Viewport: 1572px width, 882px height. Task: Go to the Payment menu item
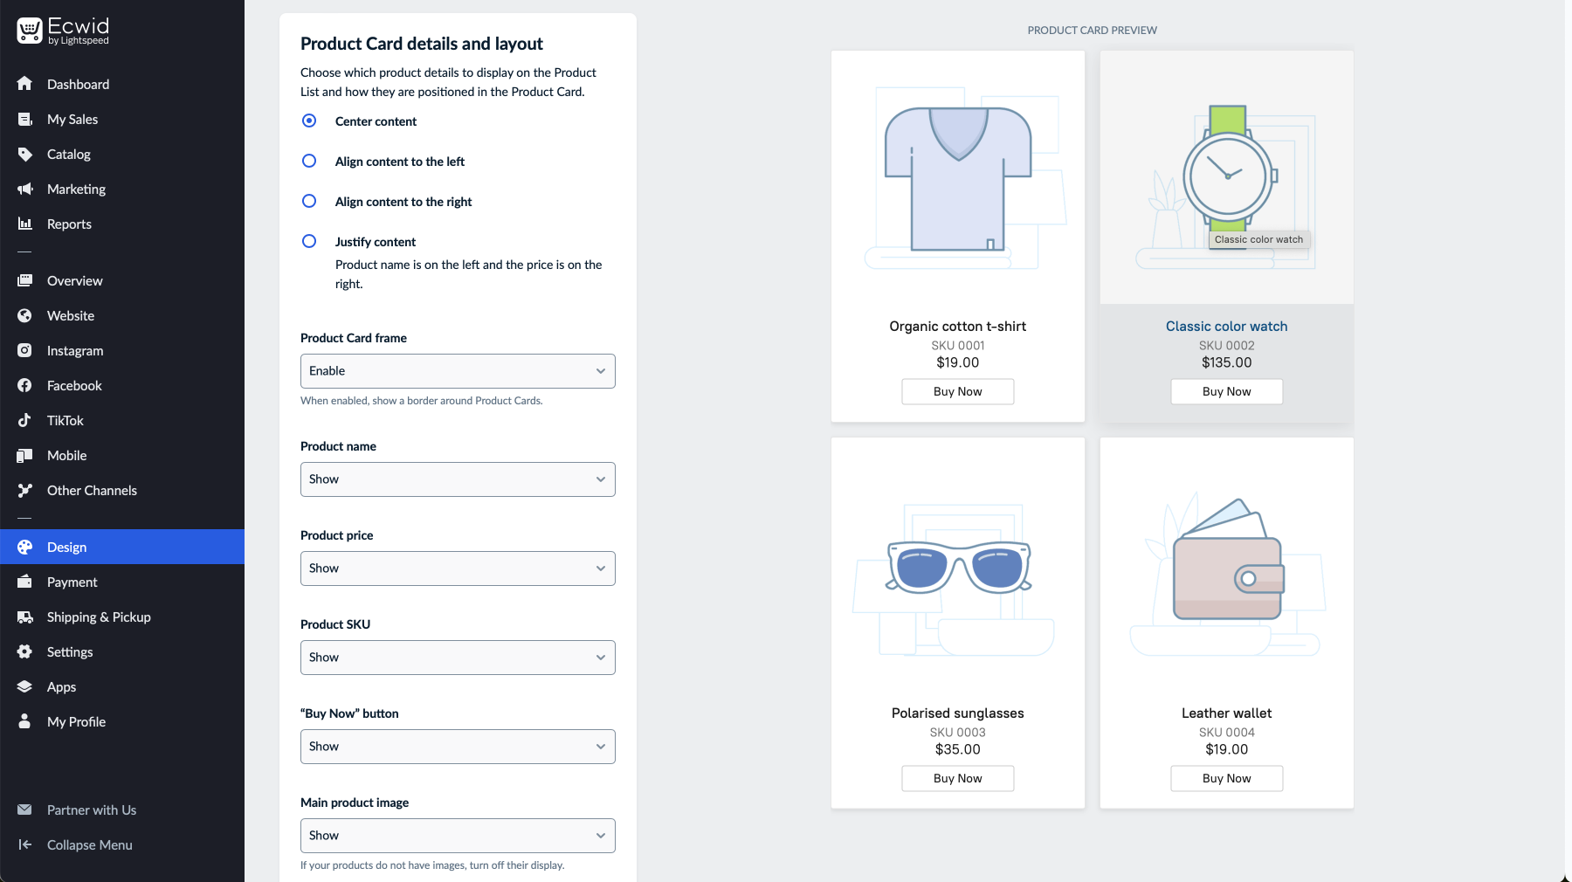point(72,582)
